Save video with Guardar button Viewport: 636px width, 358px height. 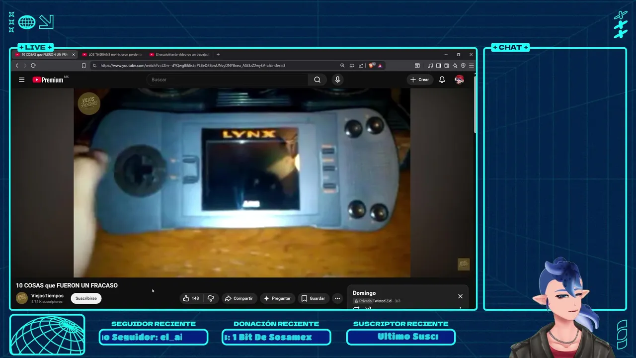point(313,298)
